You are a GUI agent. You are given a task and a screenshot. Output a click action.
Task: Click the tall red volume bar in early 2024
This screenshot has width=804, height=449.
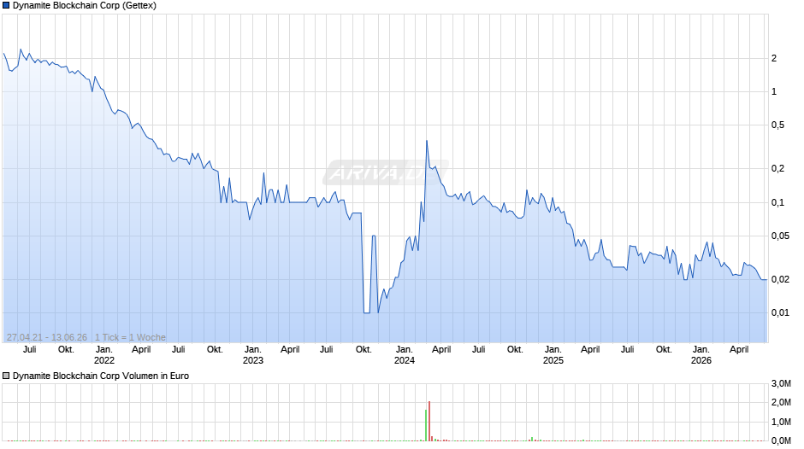point(429,421)
